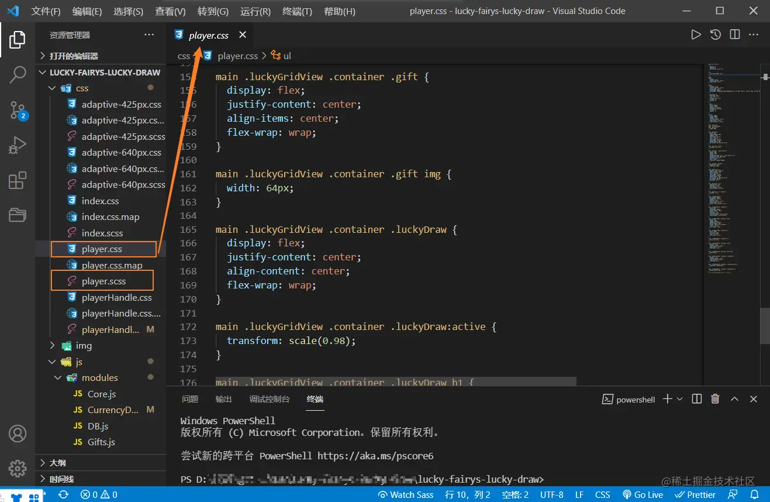Viewport: 770px width, 502px height.
Task: Open Source Control view with 2 changes
Action: pos(18,110)
